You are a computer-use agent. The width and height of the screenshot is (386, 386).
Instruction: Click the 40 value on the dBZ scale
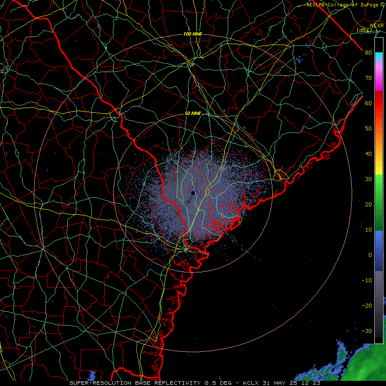[368, 154]
